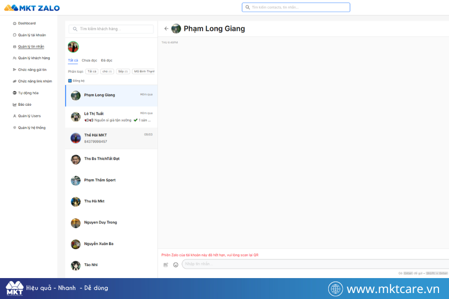449x299 pixels.
Task: Select the Zalo account avatar above tabs
Action: [x=73, y=47]
